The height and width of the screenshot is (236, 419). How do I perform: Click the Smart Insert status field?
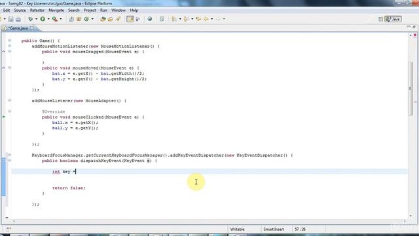coord(276,229)
